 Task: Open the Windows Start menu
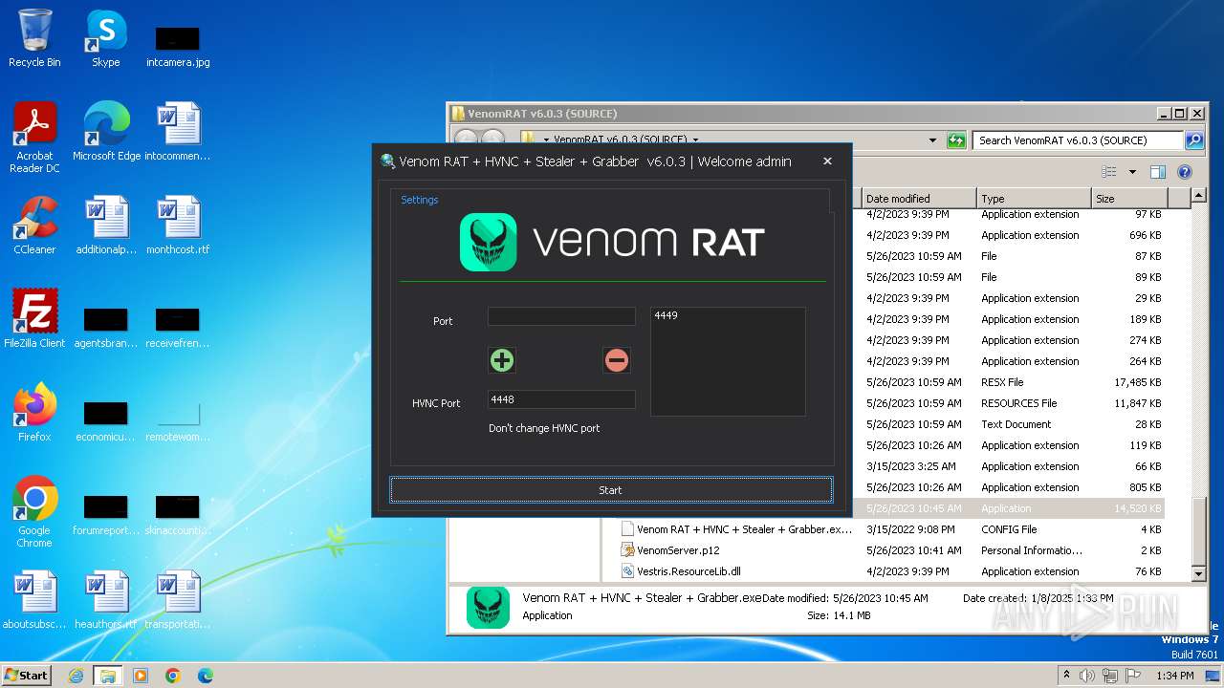tap(27, 675)
